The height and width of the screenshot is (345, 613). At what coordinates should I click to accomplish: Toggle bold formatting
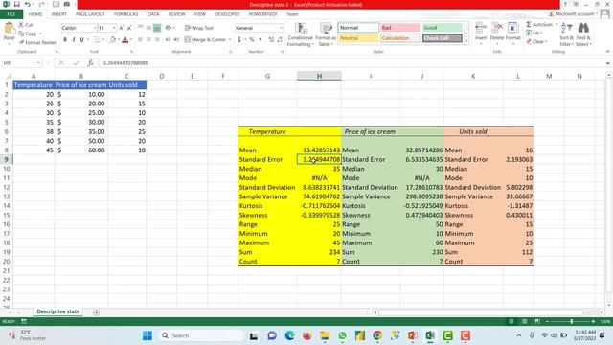[65, 39]
